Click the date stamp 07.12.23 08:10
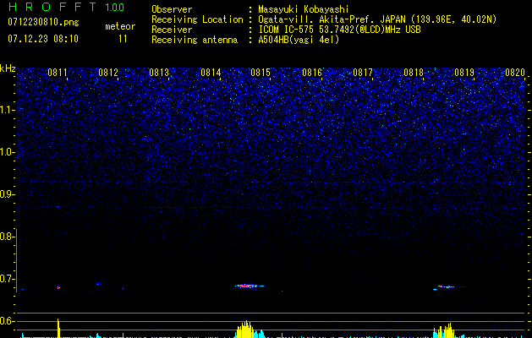Viewport: 532px width, 338px height. [43, 39]
